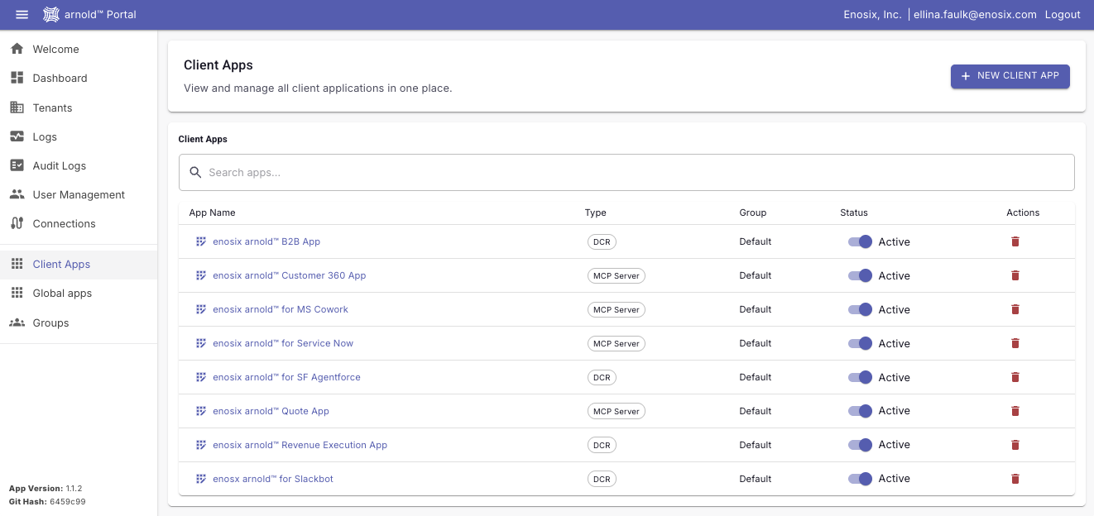Click the Search apps input field
This screenshot has height=516, width=1094.
point(626,172)
